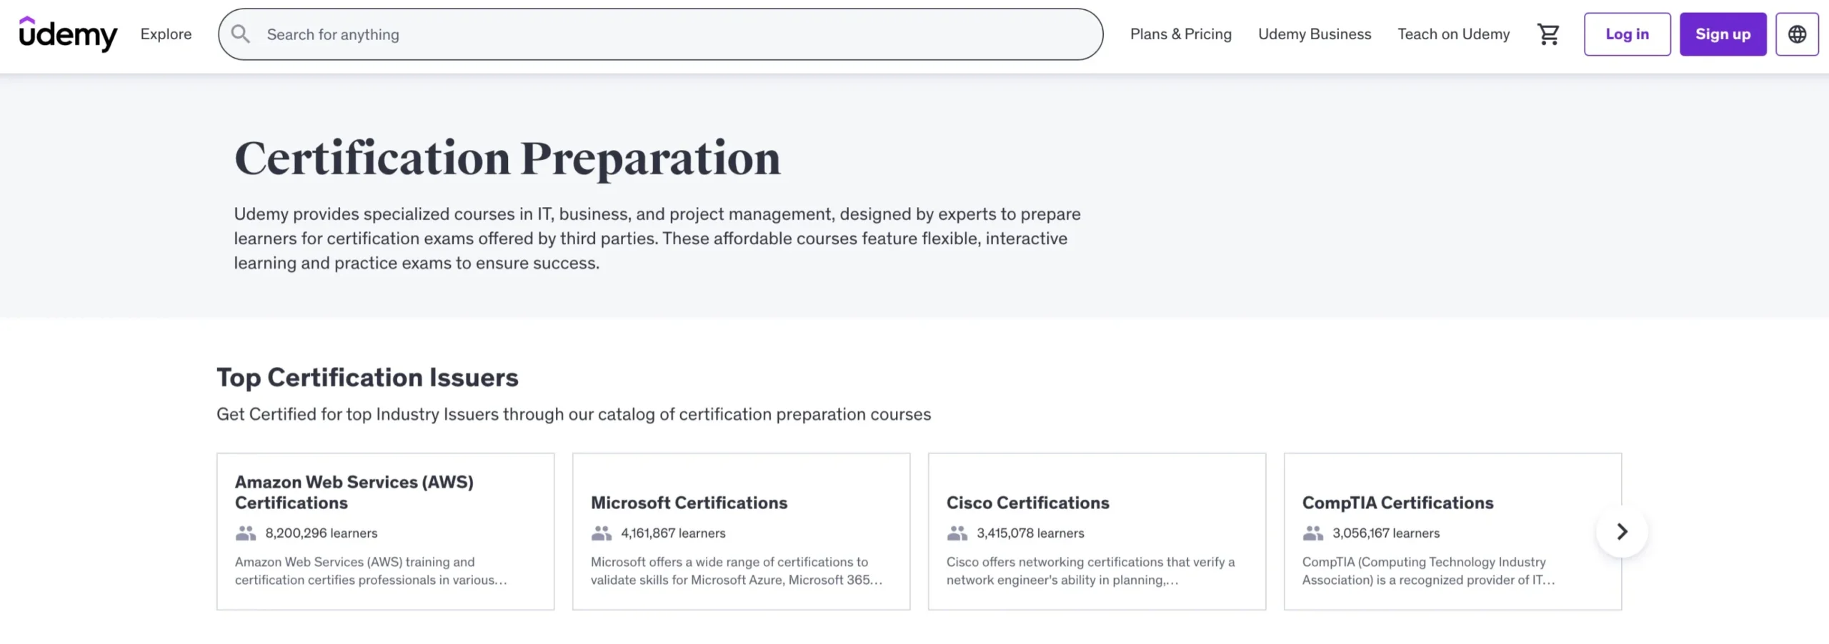Visit the Teach on Udemy page
The image size is (1829, 644).
(x=1452, y=34)
